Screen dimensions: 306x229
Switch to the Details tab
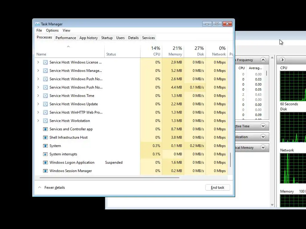134,38
